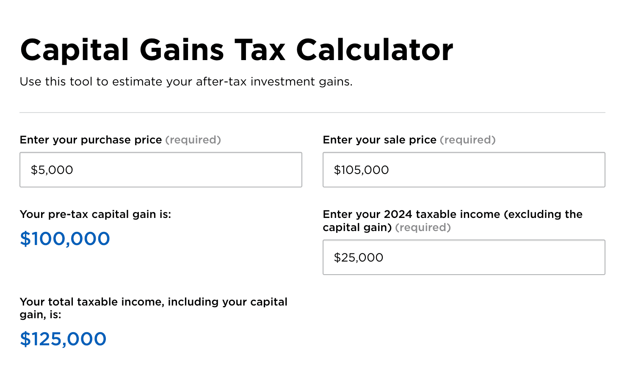
Task: Click the word 'Tax' in the title
Action: pos(260,50)
